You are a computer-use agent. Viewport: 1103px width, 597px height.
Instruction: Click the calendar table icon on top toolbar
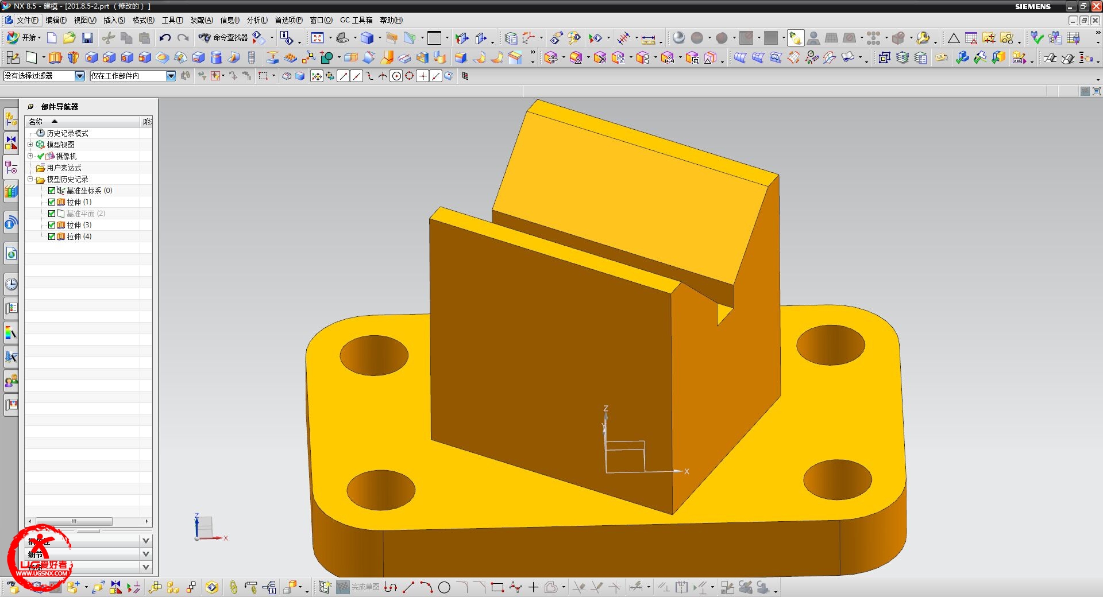[971, 38]
